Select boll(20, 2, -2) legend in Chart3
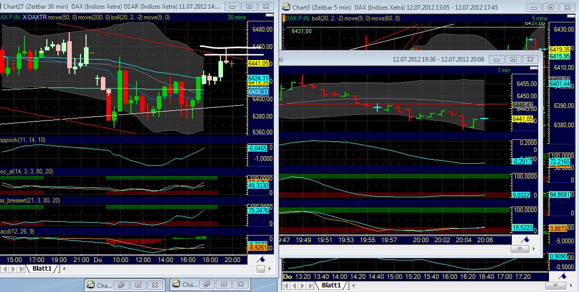The image size is (579, 292). tap(327, 18)
